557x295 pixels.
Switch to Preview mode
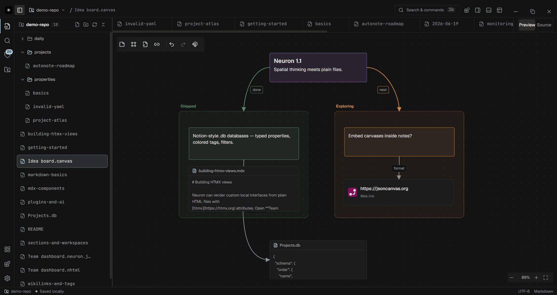[x=527, y=25]
